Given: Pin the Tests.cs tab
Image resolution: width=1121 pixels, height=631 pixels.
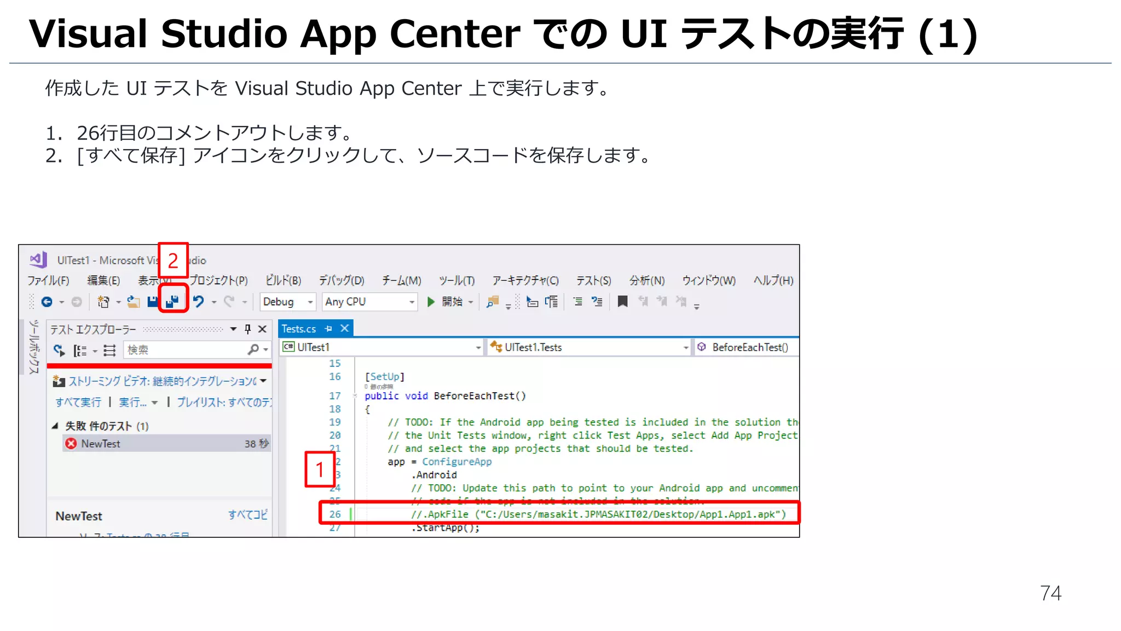Looking at the screenshot, I should point(328,329).
